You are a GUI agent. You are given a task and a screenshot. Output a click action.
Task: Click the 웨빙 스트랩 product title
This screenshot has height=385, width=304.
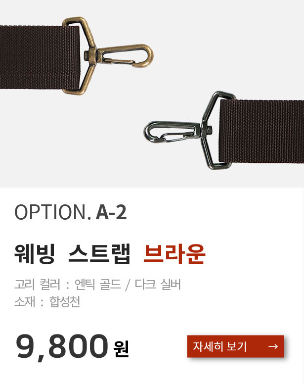click(x=72, y=254)
